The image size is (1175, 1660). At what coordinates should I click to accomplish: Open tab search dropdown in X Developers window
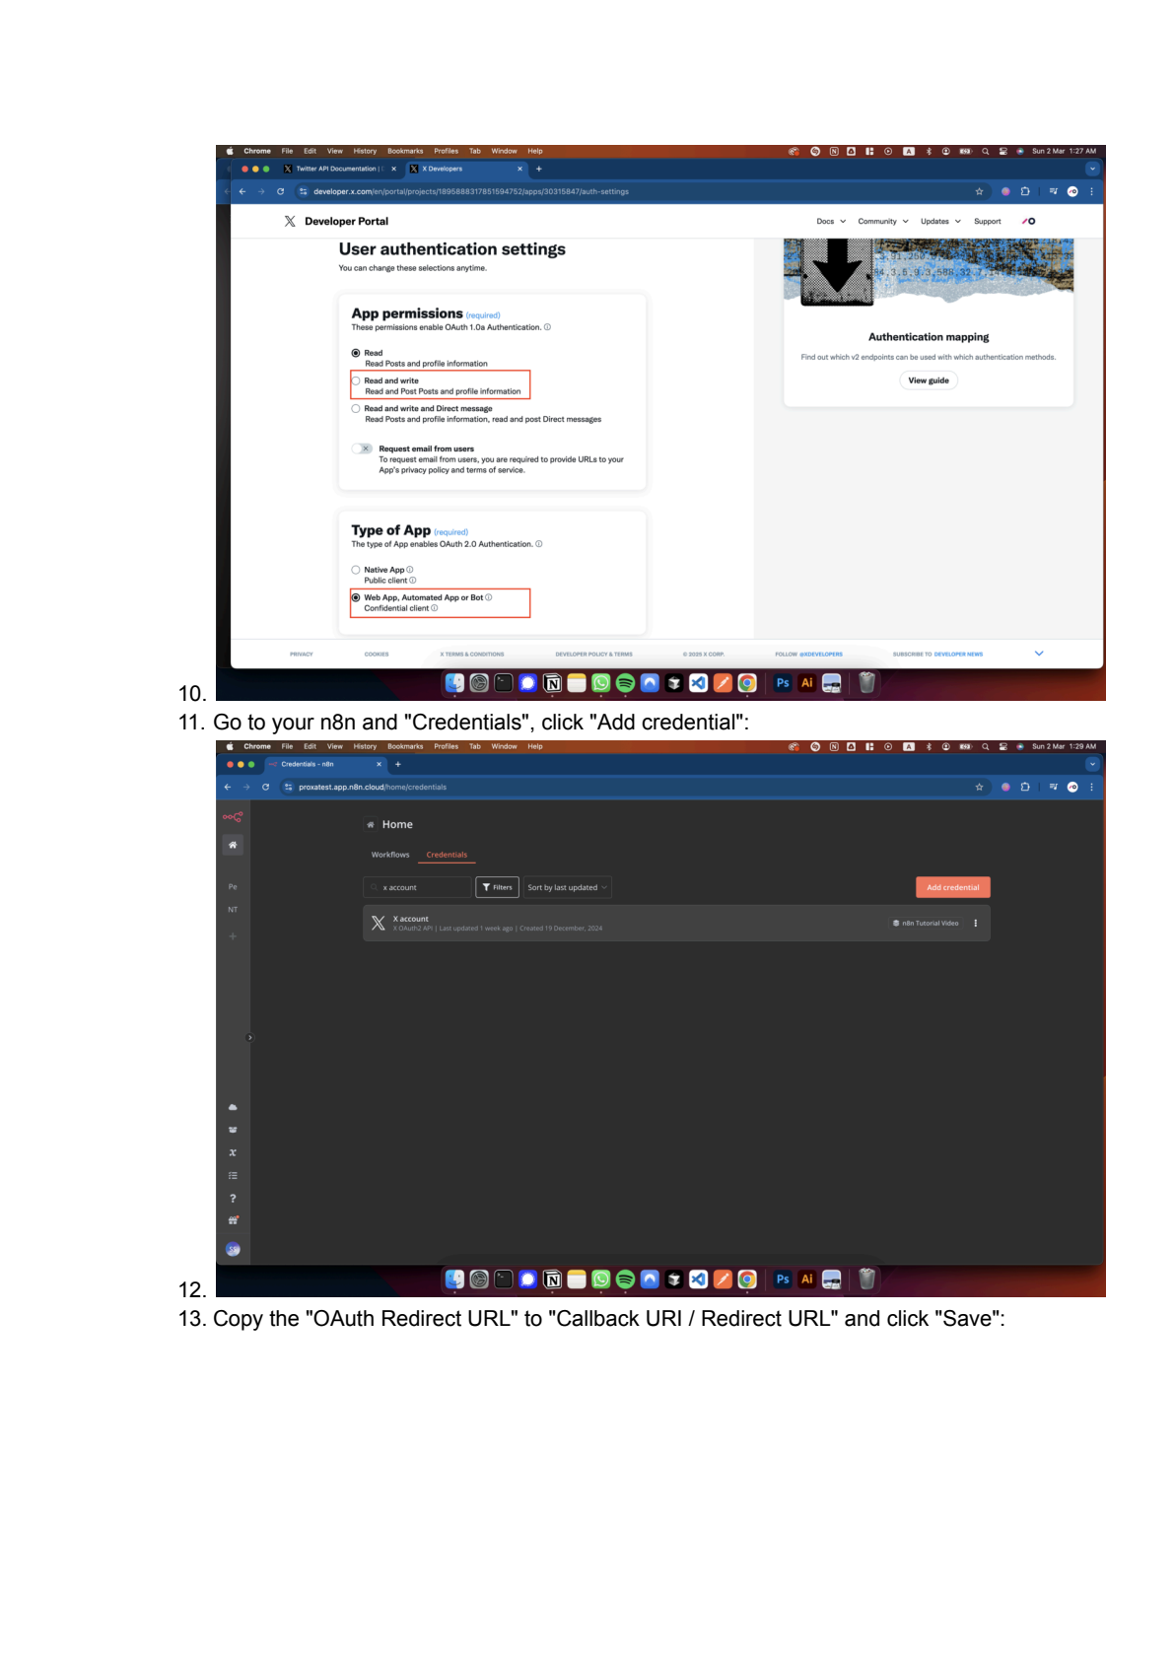1092,169
